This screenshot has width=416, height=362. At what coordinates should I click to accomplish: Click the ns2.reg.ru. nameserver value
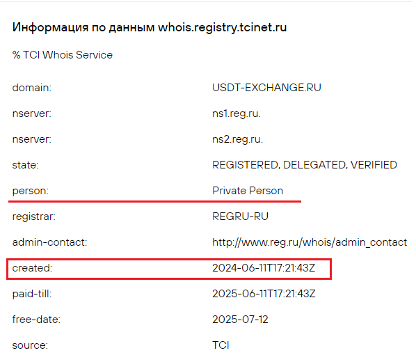pyautogui.click(x=237, y=139)
